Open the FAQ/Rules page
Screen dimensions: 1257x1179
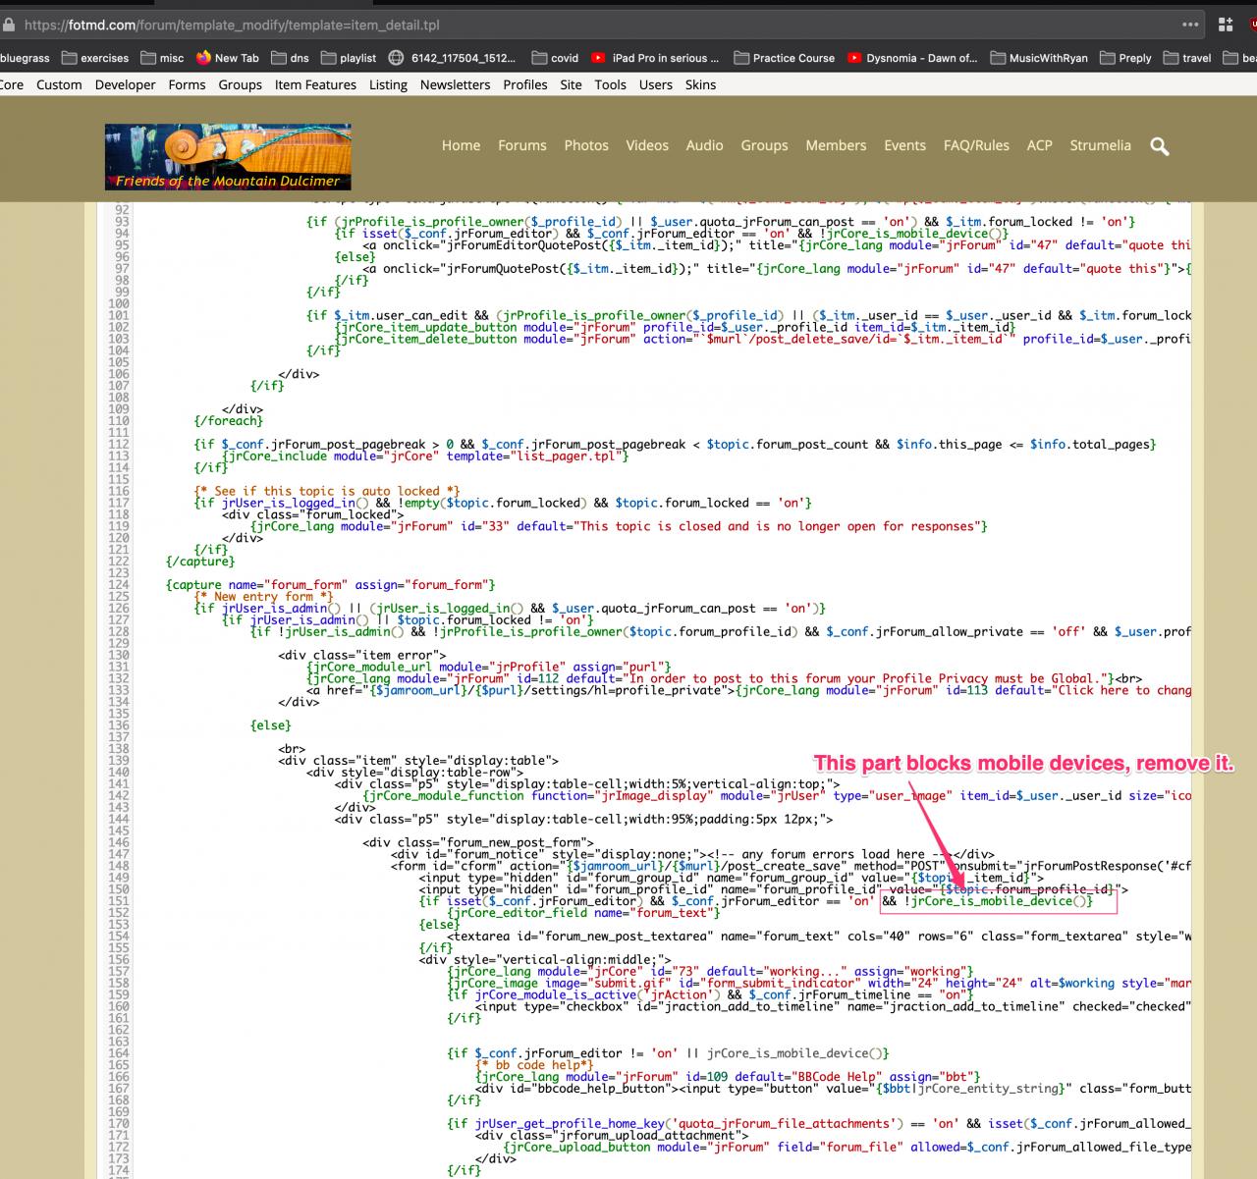[x=976, y=145]
